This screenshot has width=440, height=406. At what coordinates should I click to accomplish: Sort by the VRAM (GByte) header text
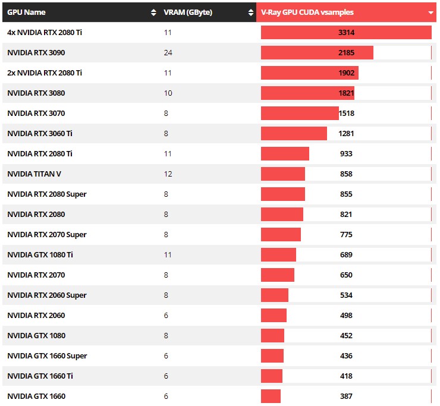tap(188, 12)
